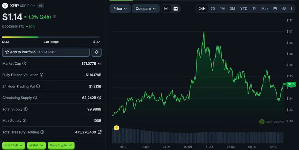Click the 100B max supply value
Viewport: 299px width, 150px height.
97,121
